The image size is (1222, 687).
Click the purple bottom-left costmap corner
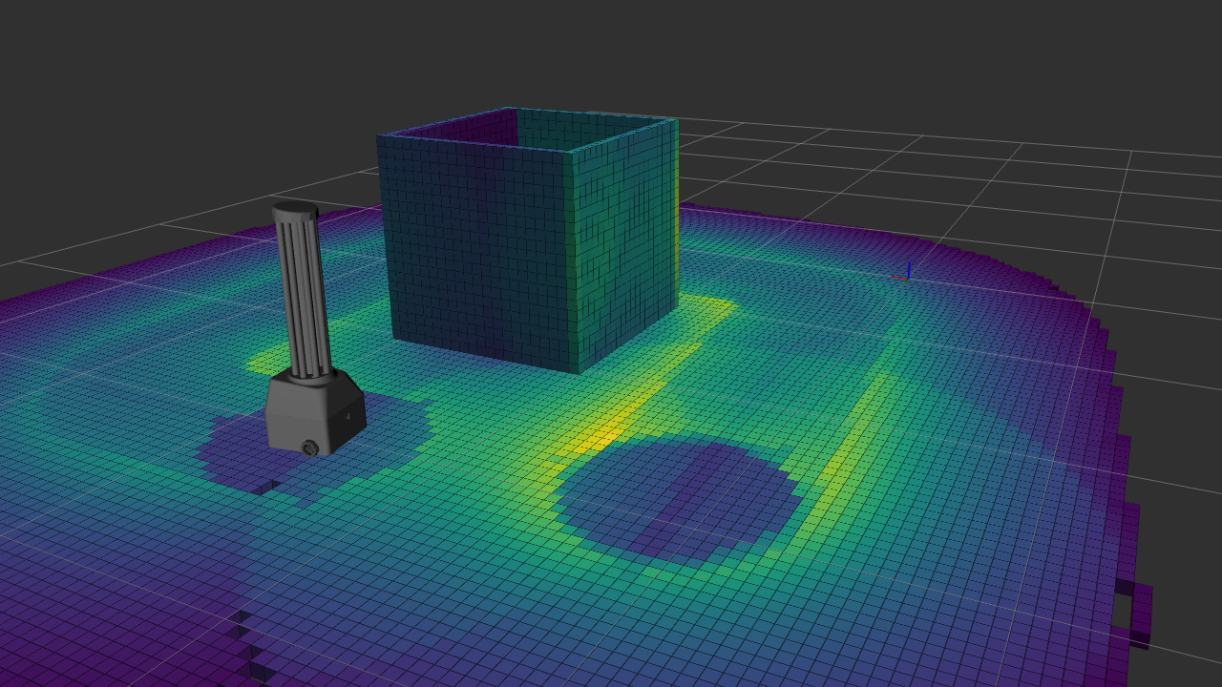pyautogui.click(x=57, y=649)
